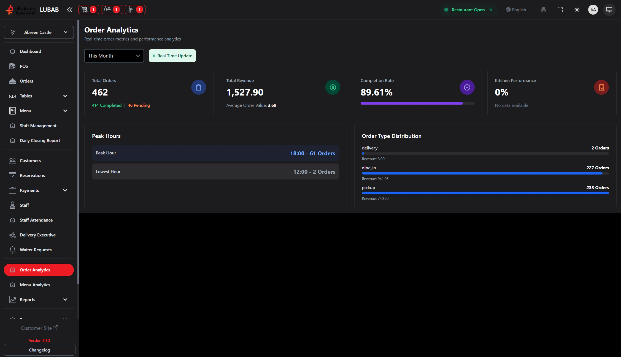The image size is (621, 357).
Task: Click the Completion Rate progress bar
Action: pyautogui.click(x=417, y=103)
